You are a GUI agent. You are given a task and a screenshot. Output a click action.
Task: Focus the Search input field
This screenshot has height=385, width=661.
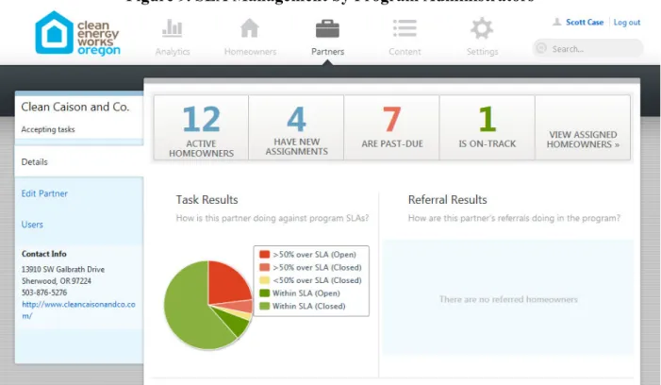[588, 48]
